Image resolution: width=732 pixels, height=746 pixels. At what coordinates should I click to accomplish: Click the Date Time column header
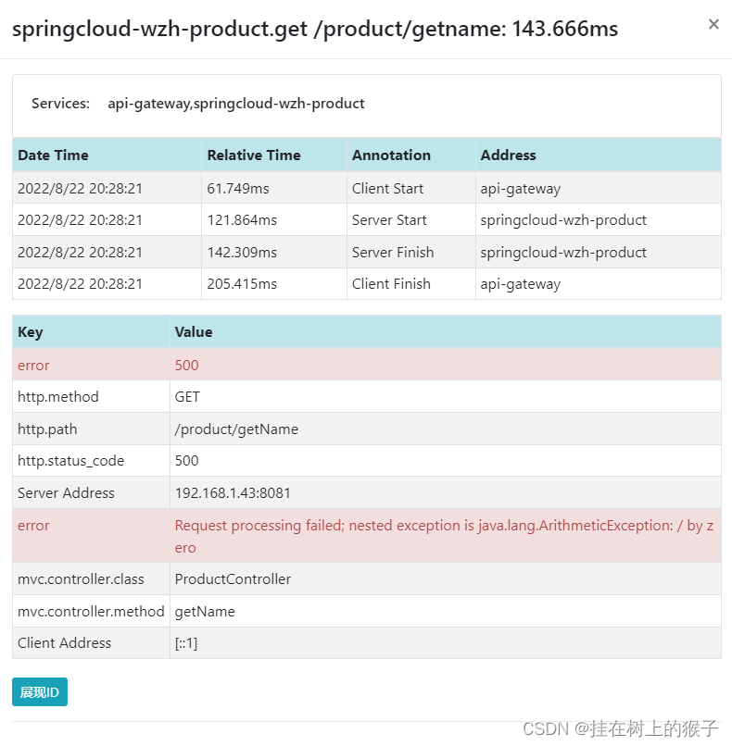[50, 155]
